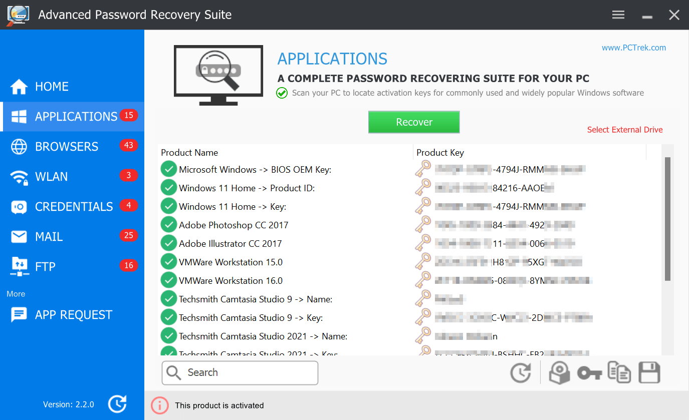689x420 pixels.
Task: Click into the Search field
Action: pos(240,373)
